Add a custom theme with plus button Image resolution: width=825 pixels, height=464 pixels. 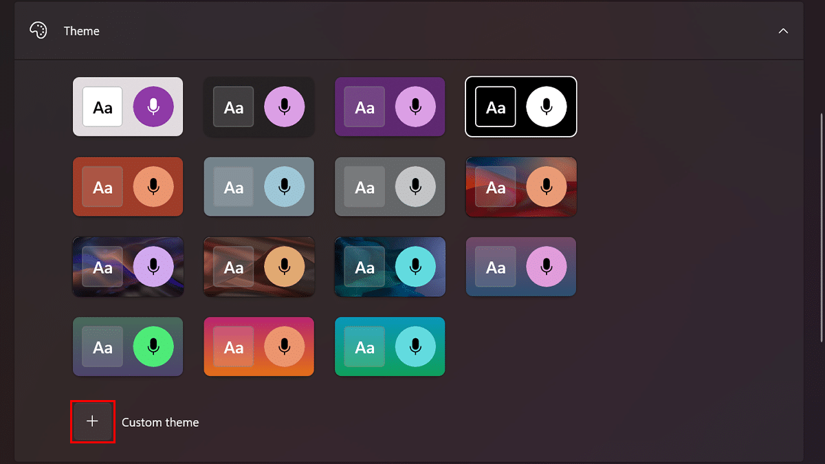[92, 421]
